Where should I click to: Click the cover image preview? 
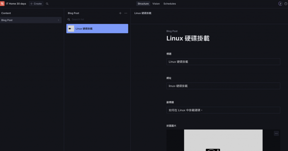click(223, 140)
